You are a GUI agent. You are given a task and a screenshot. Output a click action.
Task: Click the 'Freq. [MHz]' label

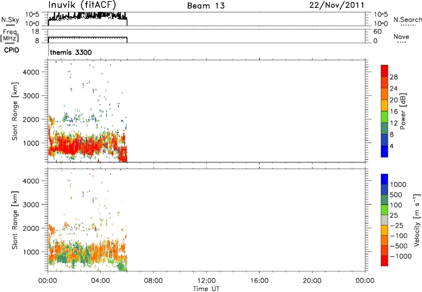tap(9, 36)
